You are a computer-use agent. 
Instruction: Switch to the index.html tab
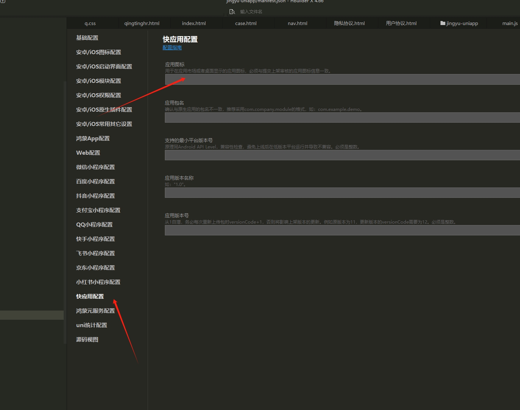[x=194, y=23]
